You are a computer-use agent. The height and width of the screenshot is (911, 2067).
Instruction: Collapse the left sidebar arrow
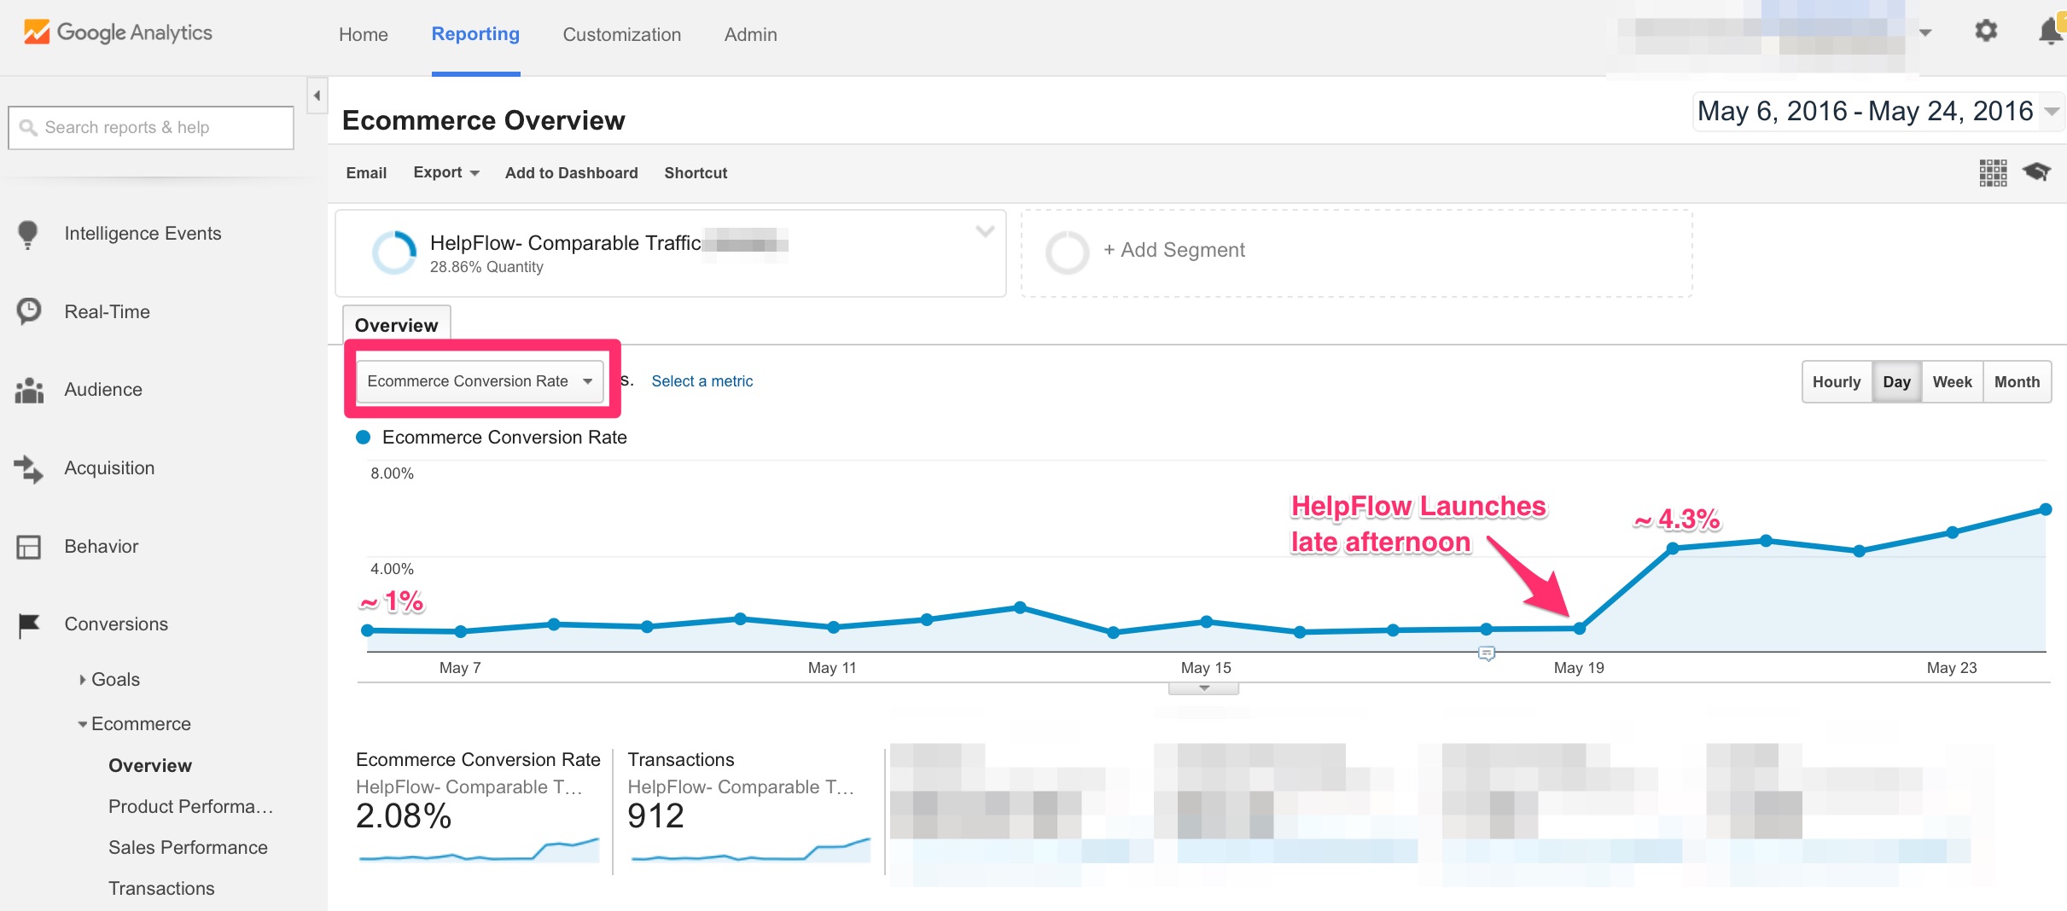coord(317,96)
